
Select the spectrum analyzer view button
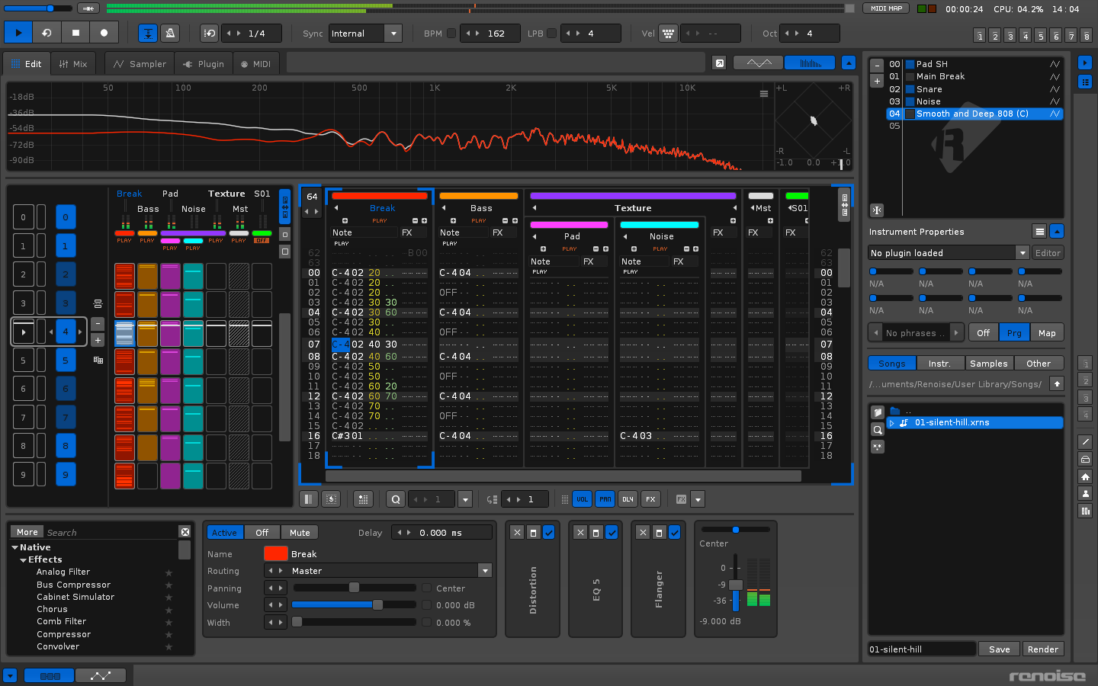click(x=809, y=63)
